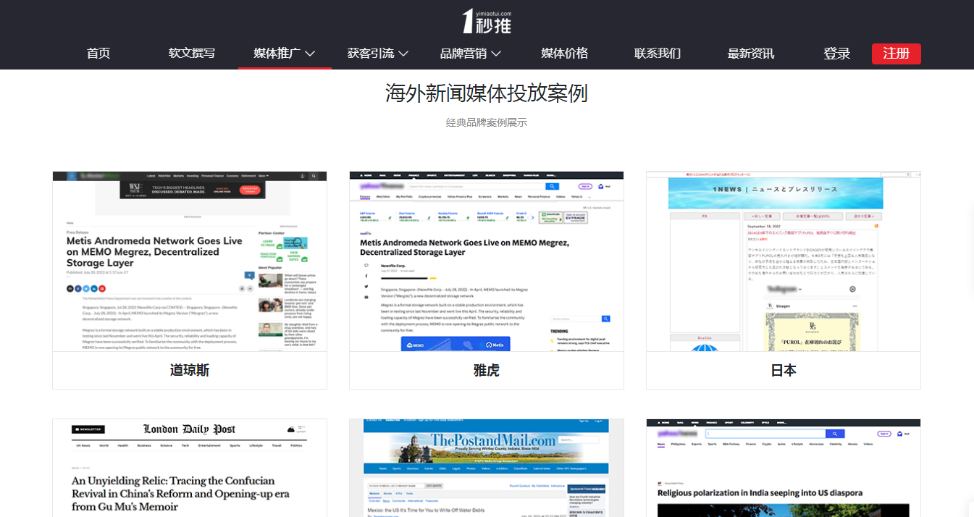Click the 道琼斯 card caption
Screen dimensions: 974x517
click(190, 370)
